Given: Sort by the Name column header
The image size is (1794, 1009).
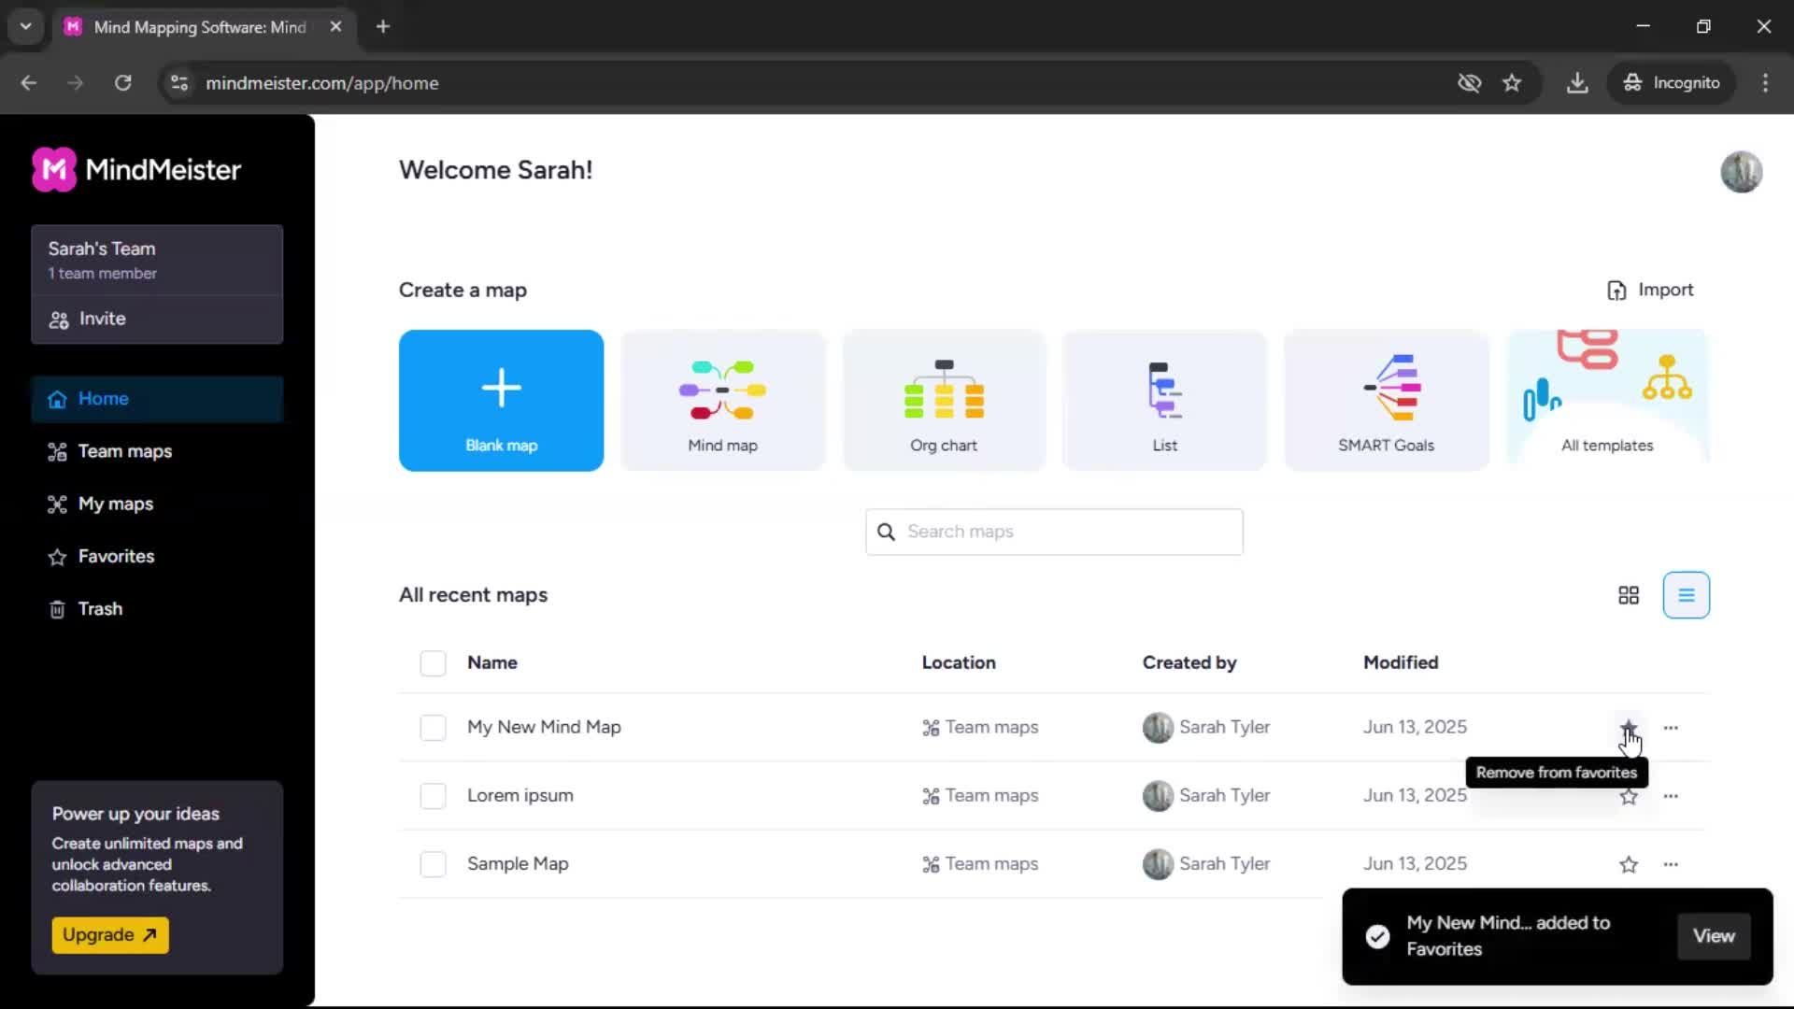Looking at the screenshot, I should click(492, 662).
